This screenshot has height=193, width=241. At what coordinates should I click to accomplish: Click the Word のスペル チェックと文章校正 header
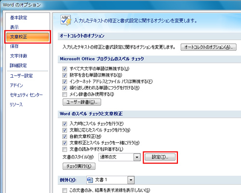click(x=91, y=114)
